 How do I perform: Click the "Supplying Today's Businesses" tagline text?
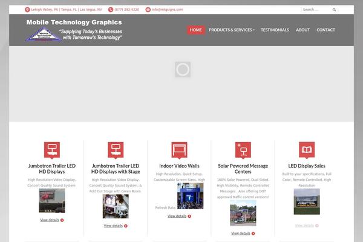tap(91, 34)
